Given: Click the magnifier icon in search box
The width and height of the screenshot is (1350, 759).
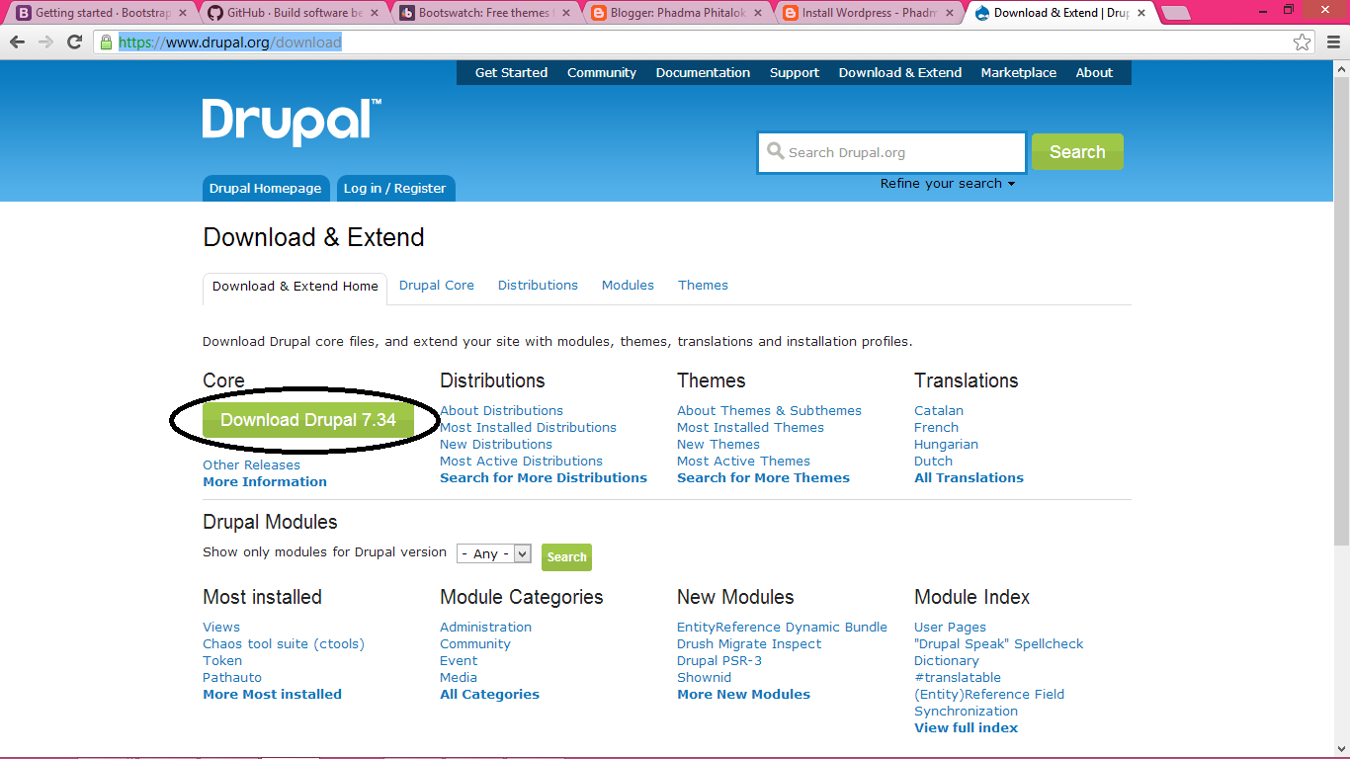Looking at the screenshot, I should [775, 151].
